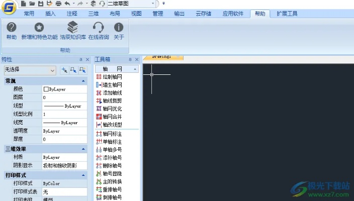Open the 关于 info icon
This screenshot has width=354, height=201.
point(119,28)
